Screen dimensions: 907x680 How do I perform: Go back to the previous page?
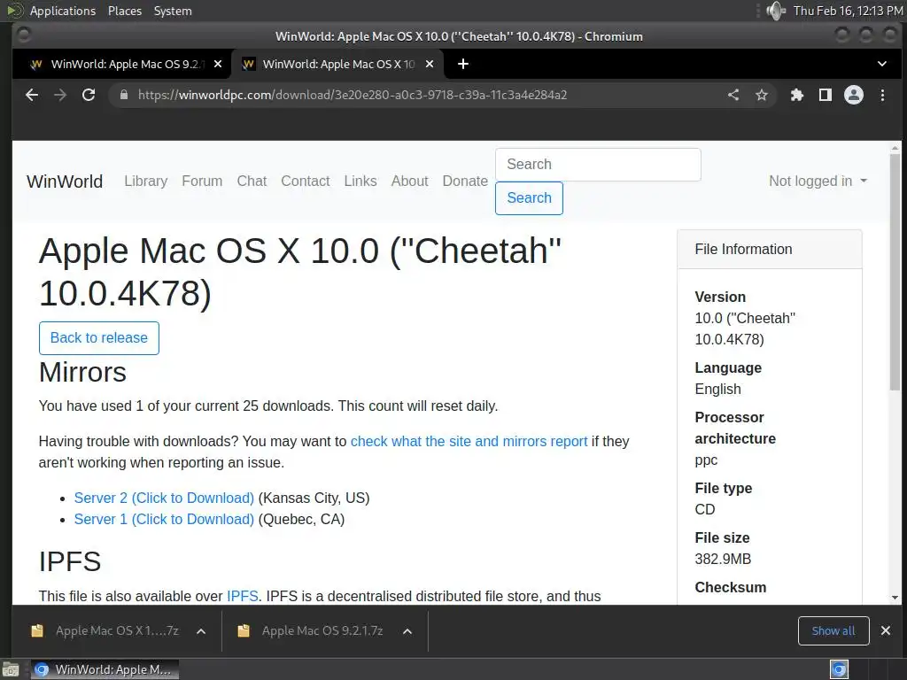click(32, 95)
